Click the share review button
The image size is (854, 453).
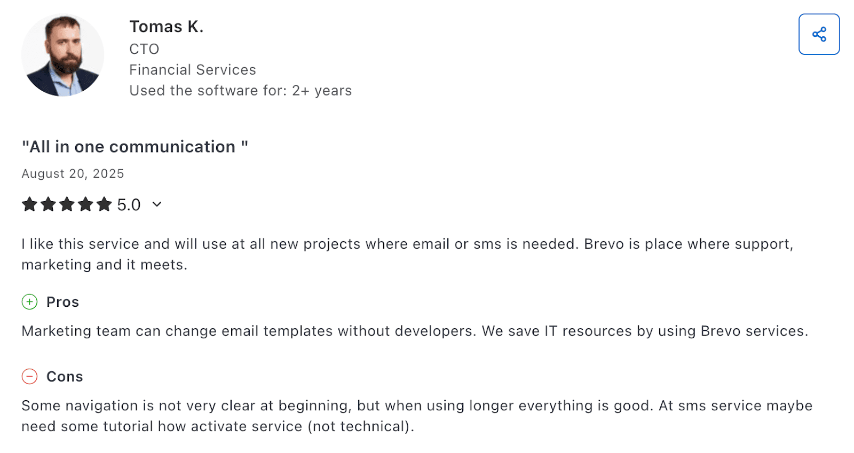[x=819, y=34]
